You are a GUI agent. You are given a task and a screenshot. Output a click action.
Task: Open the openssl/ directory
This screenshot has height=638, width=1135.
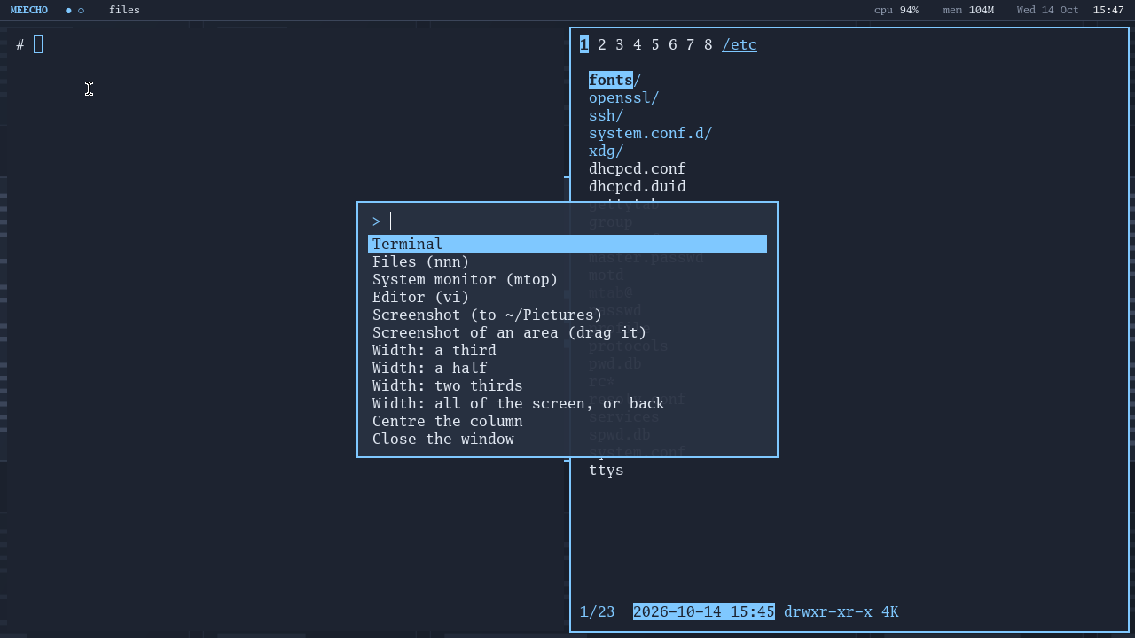click(x=624, y=98)
